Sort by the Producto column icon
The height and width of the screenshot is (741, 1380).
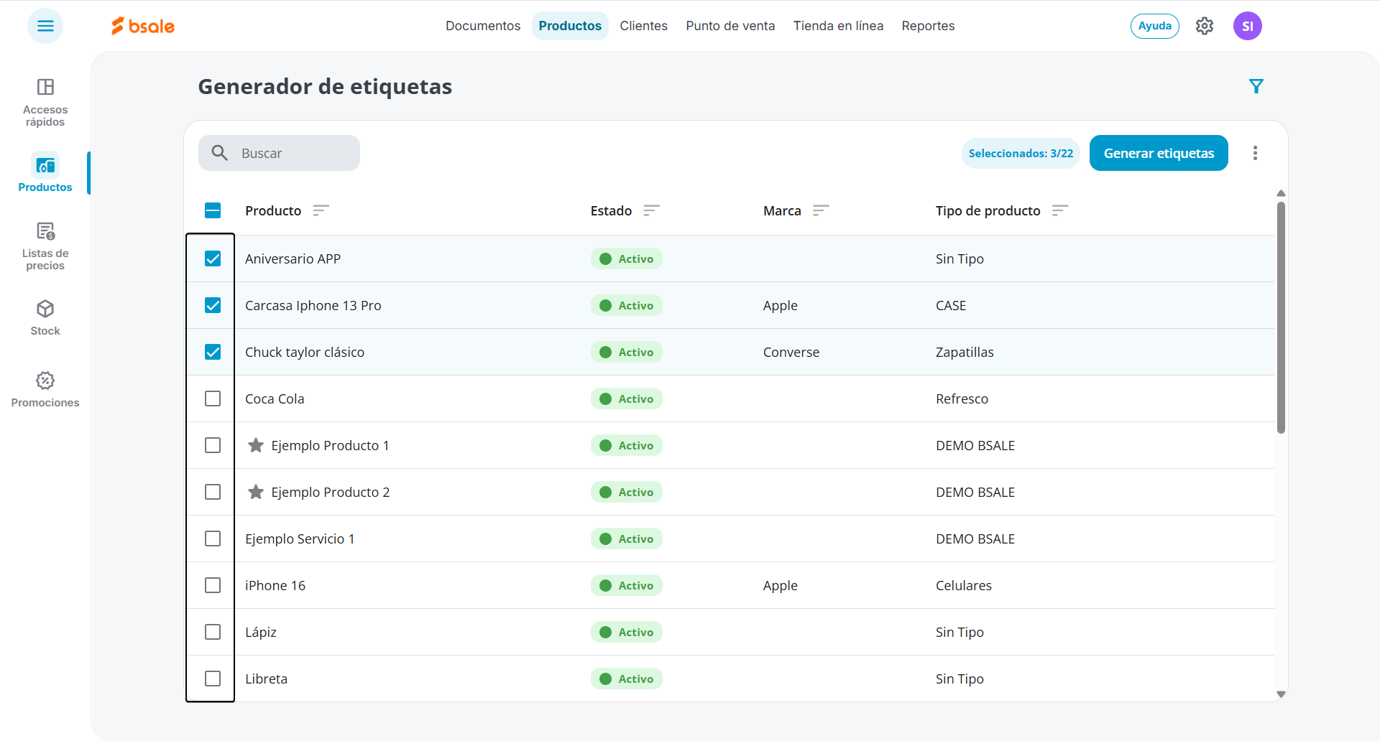click(321, 210)
